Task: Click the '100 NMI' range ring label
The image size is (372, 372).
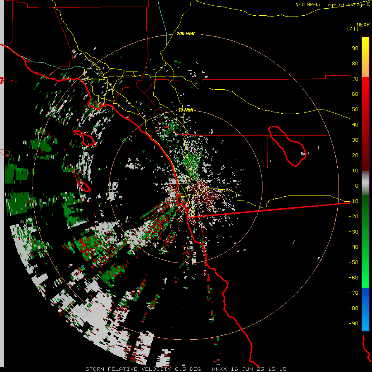Action: click(186, 34)
